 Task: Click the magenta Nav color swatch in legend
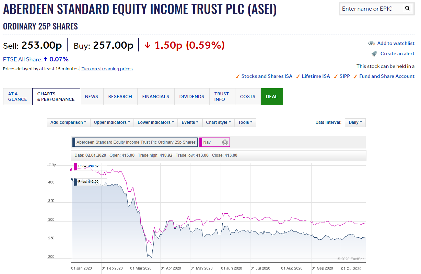(x=201, y=142)
